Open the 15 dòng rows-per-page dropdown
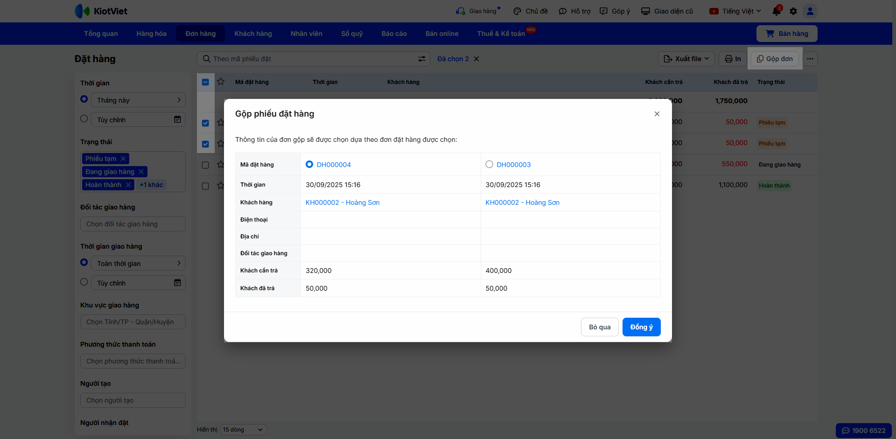The width and height of the screenshot is (896, 439). pos(243,430)
